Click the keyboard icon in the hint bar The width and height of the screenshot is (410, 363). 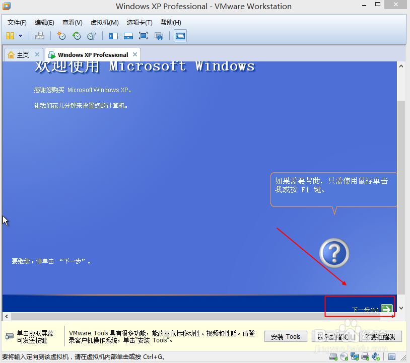pyautogui.click(x=10, y=336)
